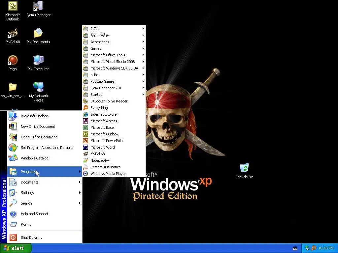Screen dimensions: 338x253
Task: Expand the nLite submenu
Action: (x=114, y=75)
